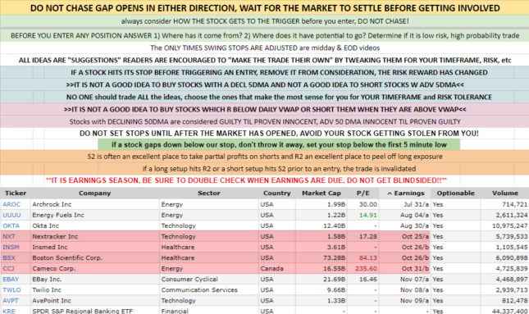Toggle sort on the Earnings column header
The image size is (529, 314).
tap(406, 193)
